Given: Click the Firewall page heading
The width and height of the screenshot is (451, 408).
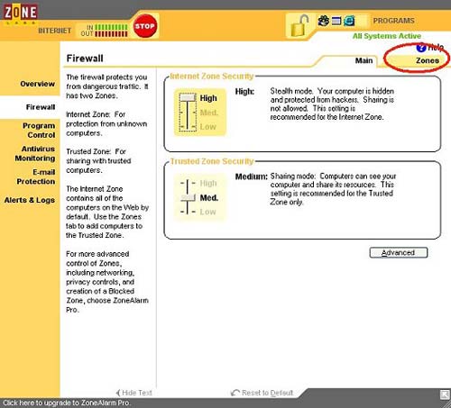Looking at the screenshot, I should click(x=85, y=59).
